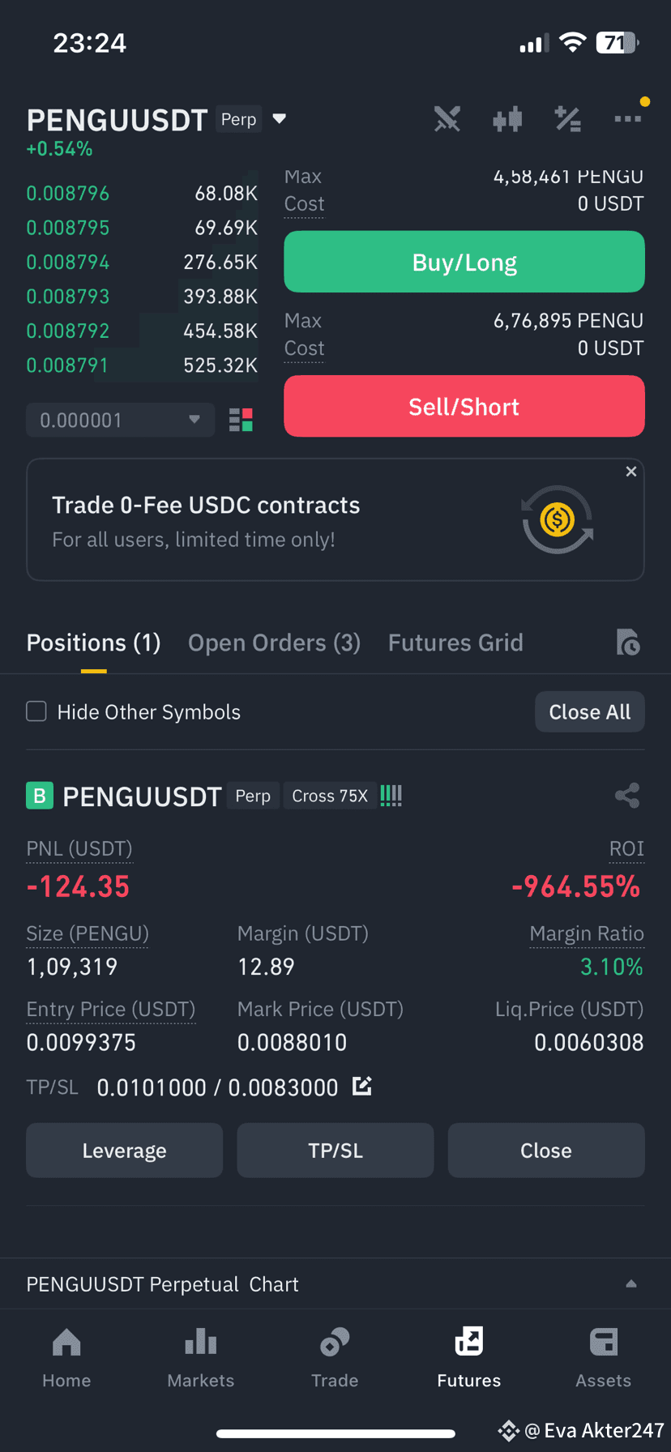Dismiss the 0-Fee USDC contracts banner

(x=631, y=472)
